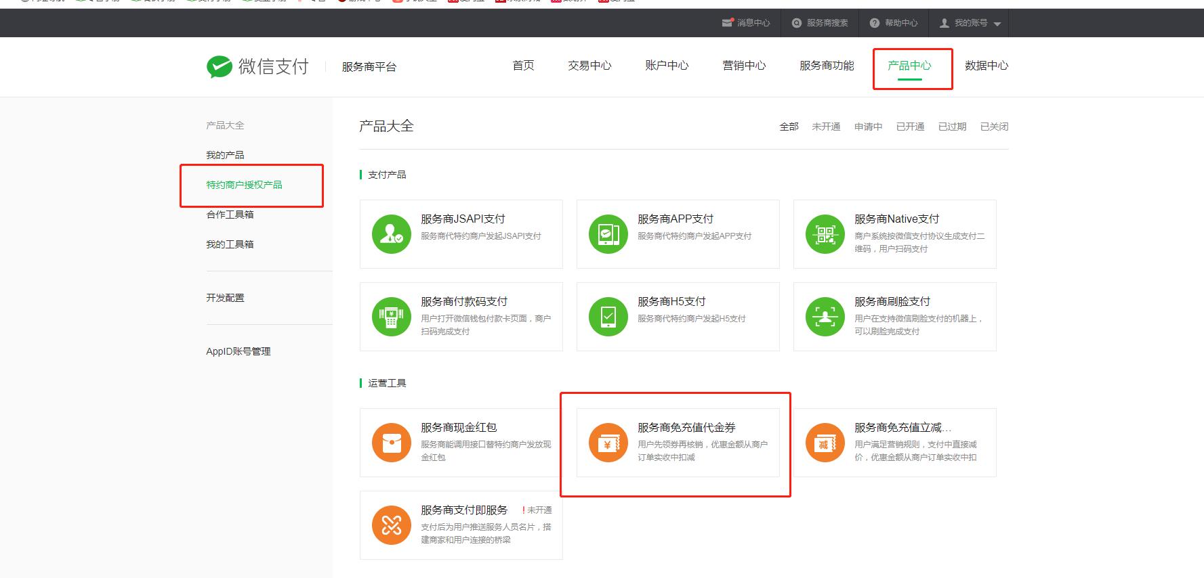
Task: Open the 服务商H5支付 product title
Action: pyautogui.click(x=671, y=302)
